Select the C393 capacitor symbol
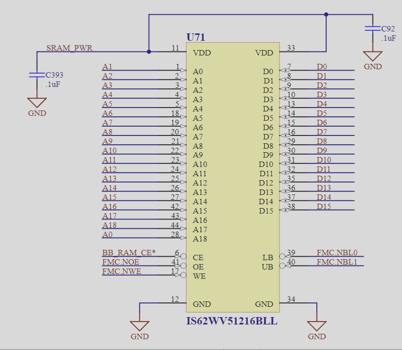Viewport: 402px width, 350px height. pyautogui.click(x=36, y=75)
